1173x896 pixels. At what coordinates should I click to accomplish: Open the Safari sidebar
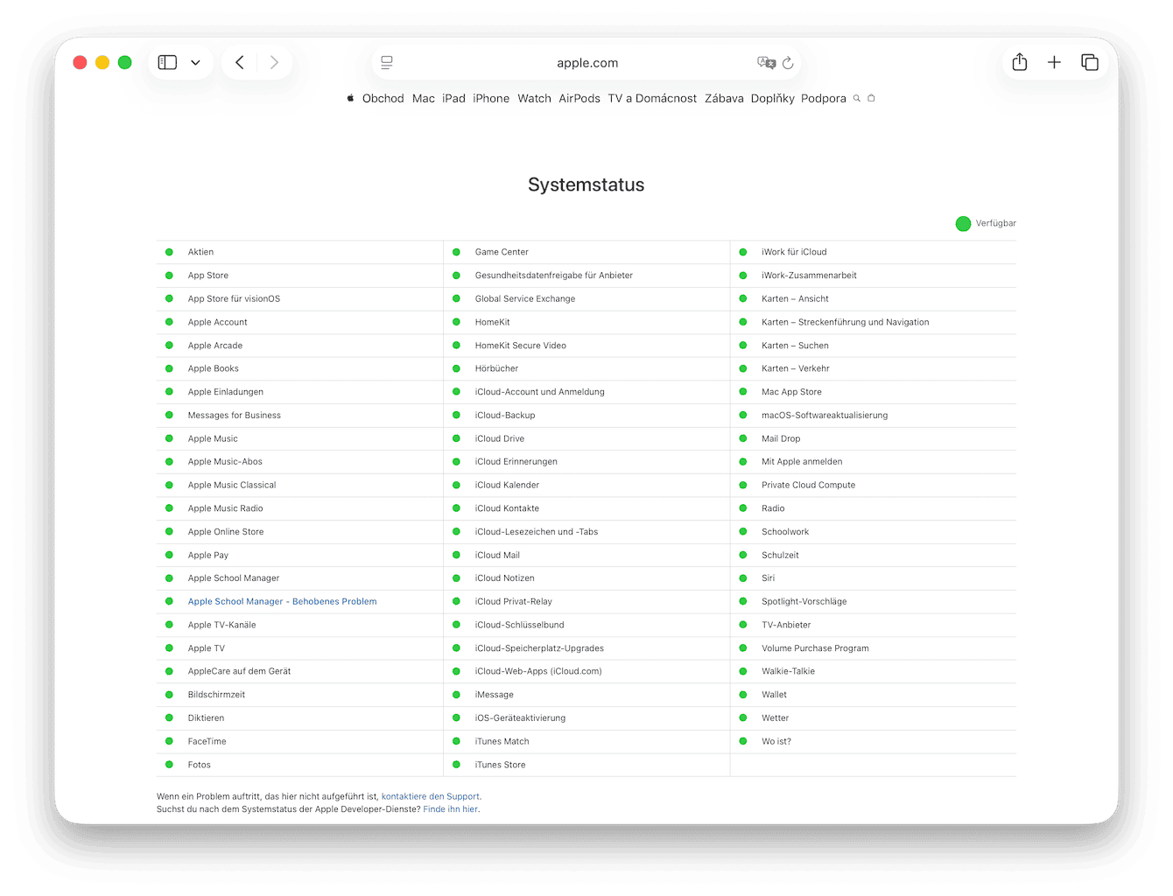(166, 62)
